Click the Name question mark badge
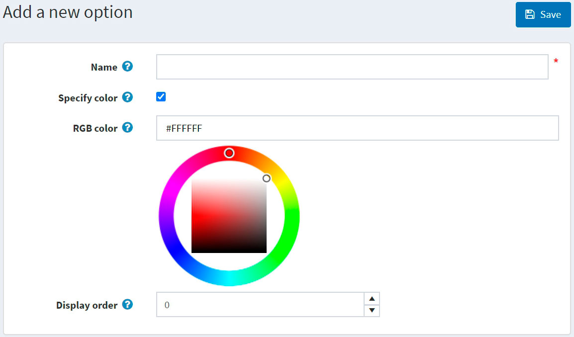Viewport: 574px width, 337px height. [x=128, y=67]
